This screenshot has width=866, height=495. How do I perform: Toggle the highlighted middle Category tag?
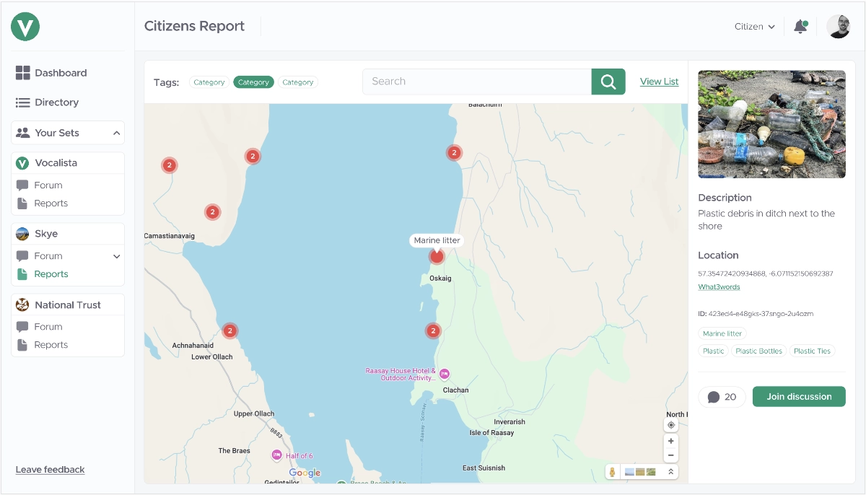[x=253, y=82]
